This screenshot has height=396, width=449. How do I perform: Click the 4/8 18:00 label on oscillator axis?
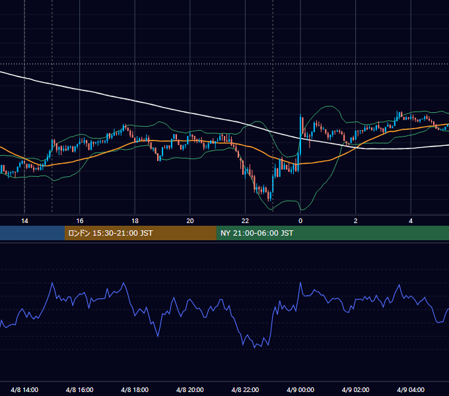(x=135, y=389)
